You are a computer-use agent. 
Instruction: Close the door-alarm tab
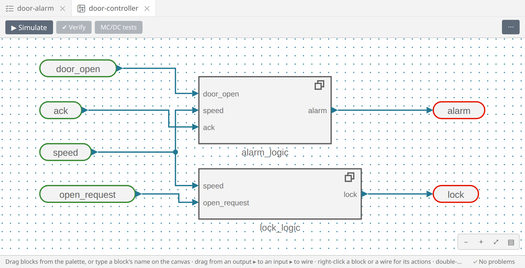point(63,9)
